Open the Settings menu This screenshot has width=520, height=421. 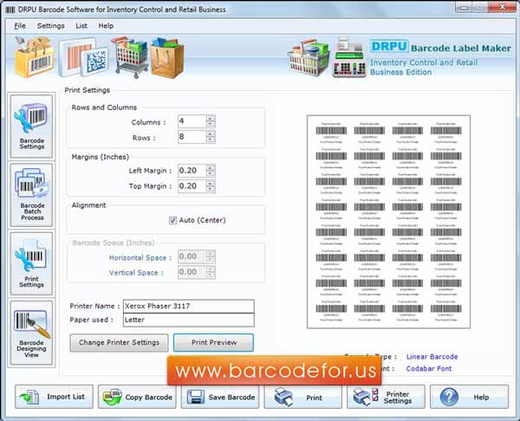coord(51,26)
